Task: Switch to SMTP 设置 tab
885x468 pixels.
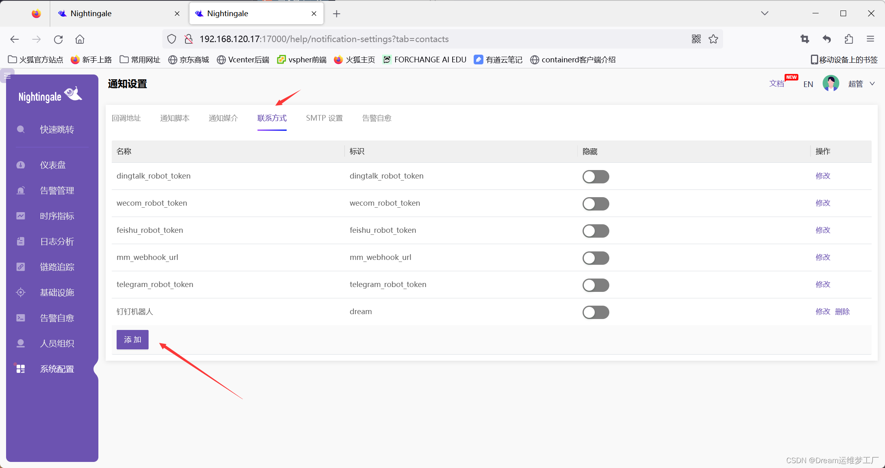Action: (x=324, y=118)
